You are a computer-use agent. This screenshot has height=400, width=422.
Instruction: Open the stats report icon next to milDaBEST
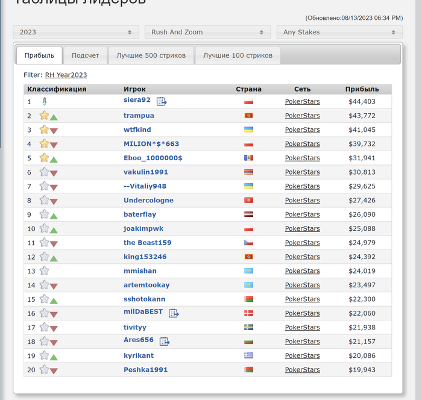[174, 313]
